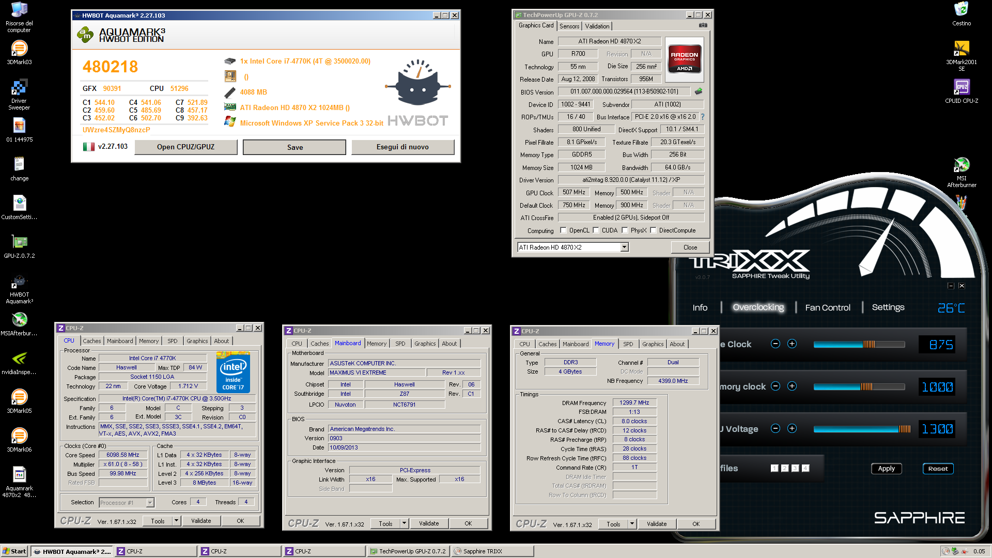Viewport: 992px width, 558px height.
Task: Click Apply button in TRIXX
Action: tap(887, 469)
